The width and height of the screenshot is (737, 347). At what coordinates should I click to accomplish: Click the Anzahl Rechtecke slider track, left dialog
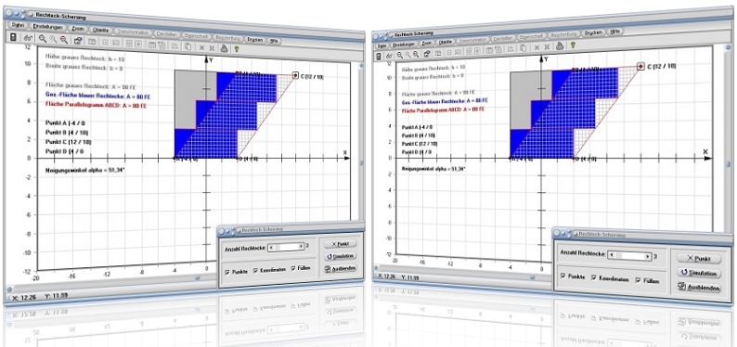click(x=286, y=246)
